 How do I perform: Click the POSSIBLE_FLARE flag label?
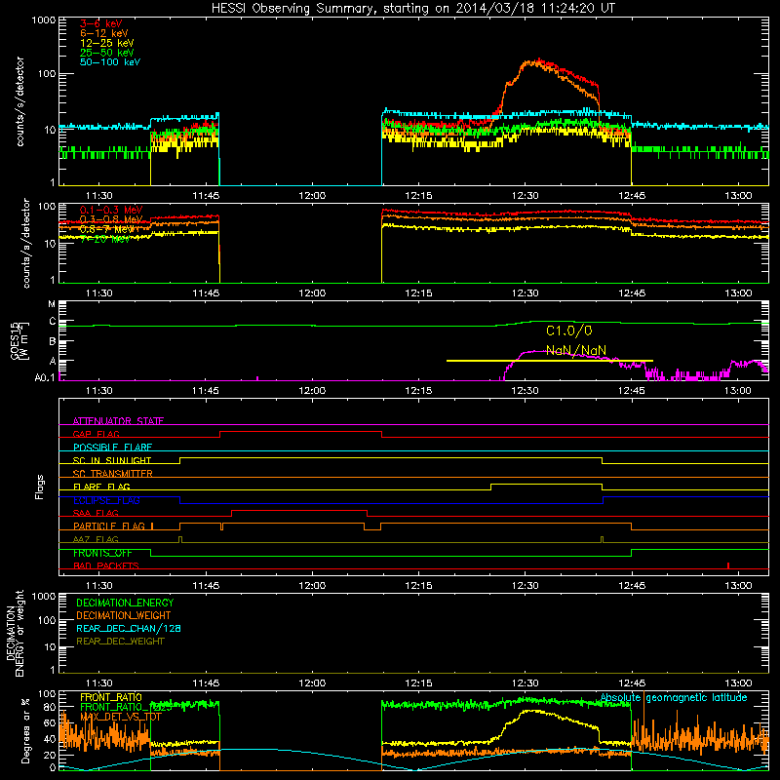[112, 448]
